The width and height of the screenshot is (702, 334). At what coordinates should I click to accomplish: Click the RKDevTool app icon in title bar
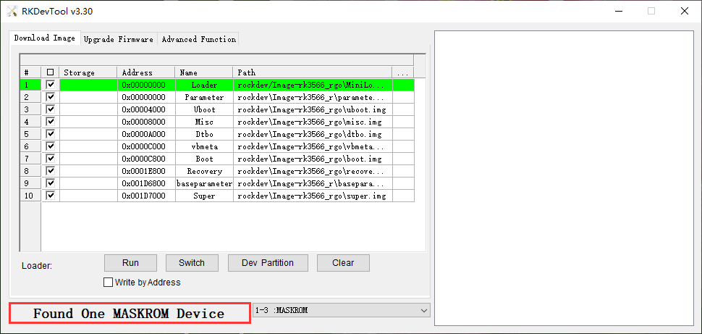pos(12,11)
